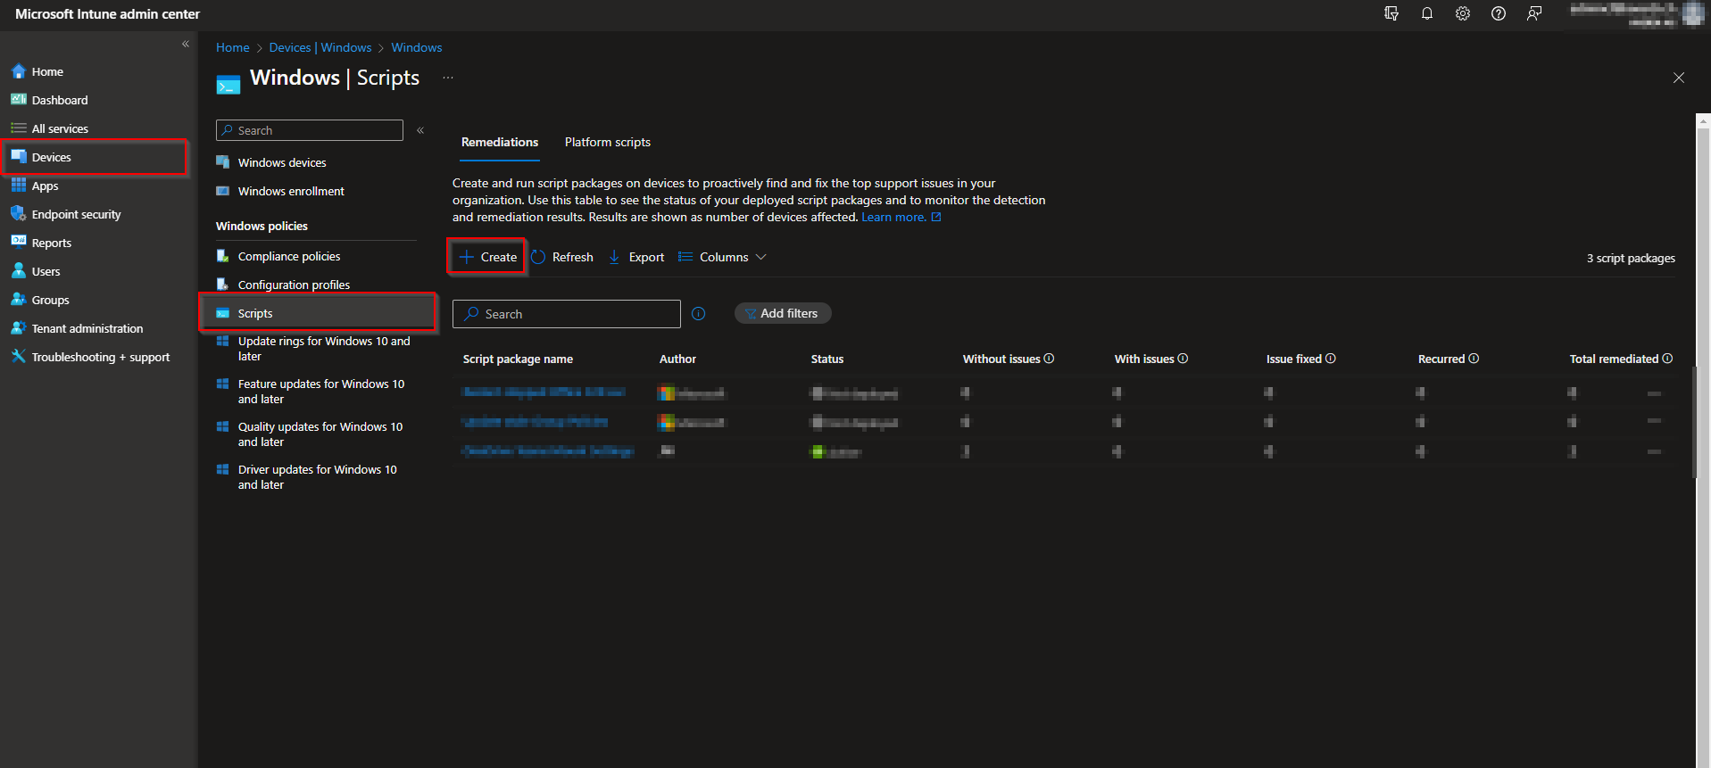This screenshot has width=1711, height=768.
Task: Collapse the main left navigation pane
Action: tap(186, 44)
